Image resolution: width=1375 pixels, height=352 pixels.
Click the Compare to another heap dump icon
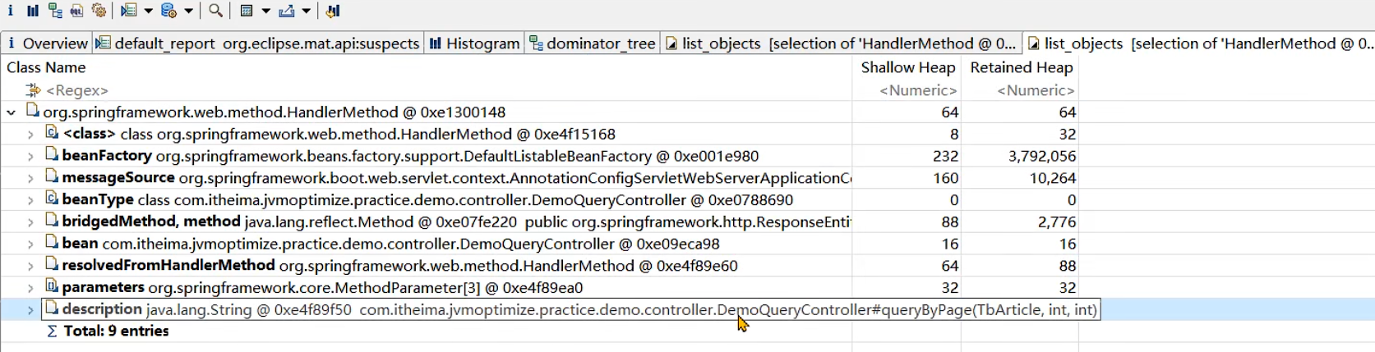[333, 11]
